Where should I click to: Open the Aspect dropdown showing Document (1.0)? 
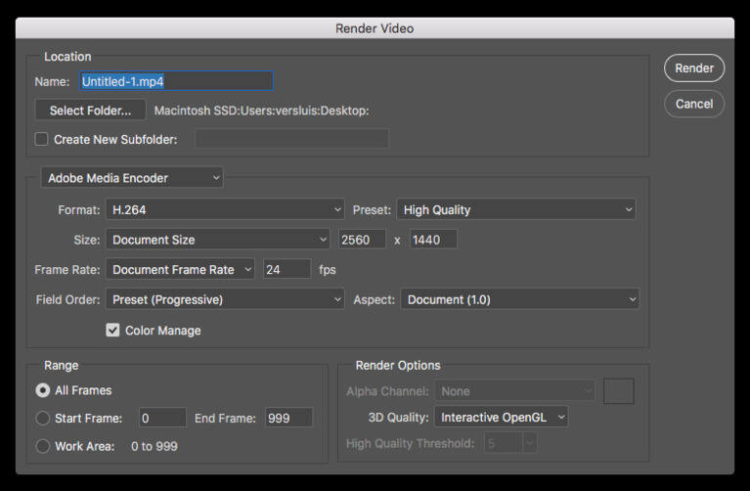click(520, 299)
